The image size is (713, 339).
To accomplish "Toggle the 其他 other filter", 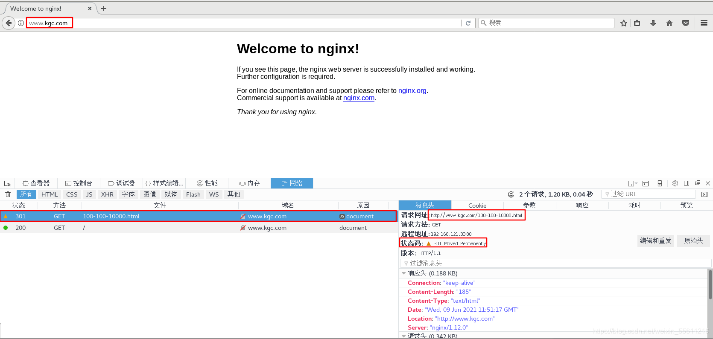I will (x=234, y=194).
